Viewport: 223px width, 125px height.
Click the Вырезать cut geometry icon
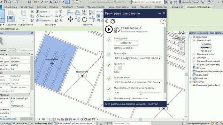pyautogui.click(x=38, y=16)
